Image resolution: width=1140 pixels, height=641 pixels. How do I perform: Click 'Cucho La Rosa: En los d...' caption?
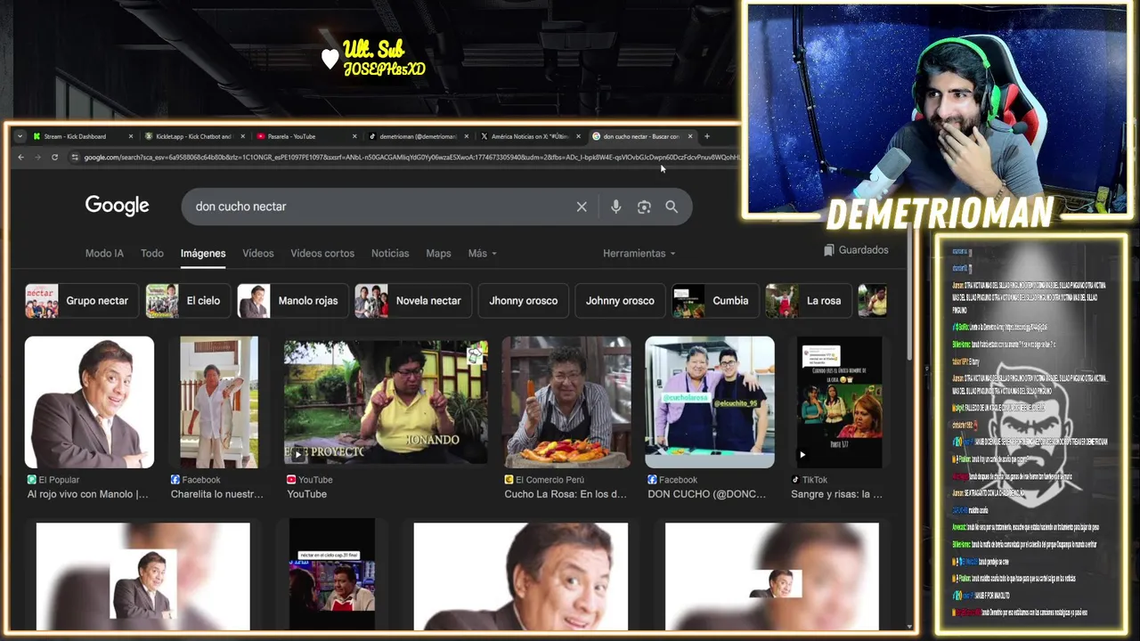[566, 494]
